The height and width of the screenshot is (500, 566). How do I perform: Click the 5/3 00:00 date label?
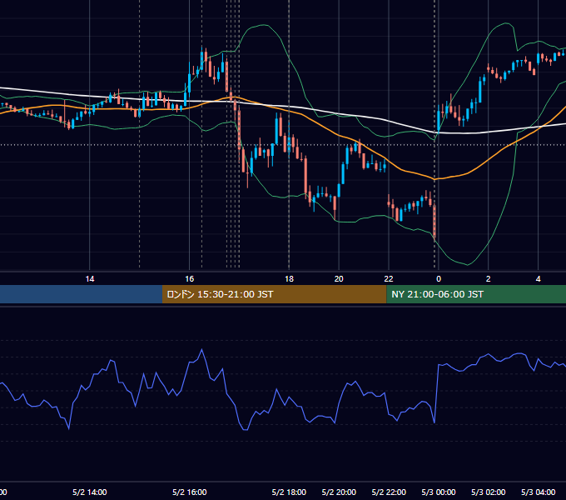click(x=439, y=492)
